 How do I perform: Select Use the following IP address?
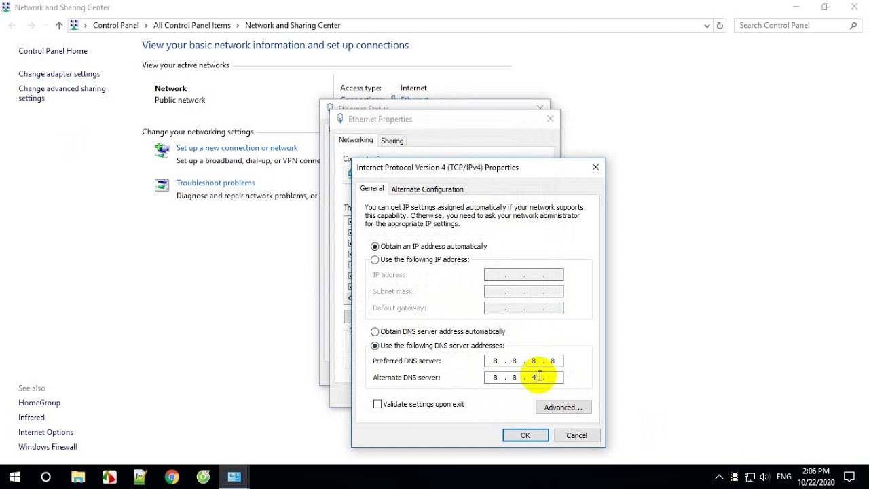tap(420, 259)
